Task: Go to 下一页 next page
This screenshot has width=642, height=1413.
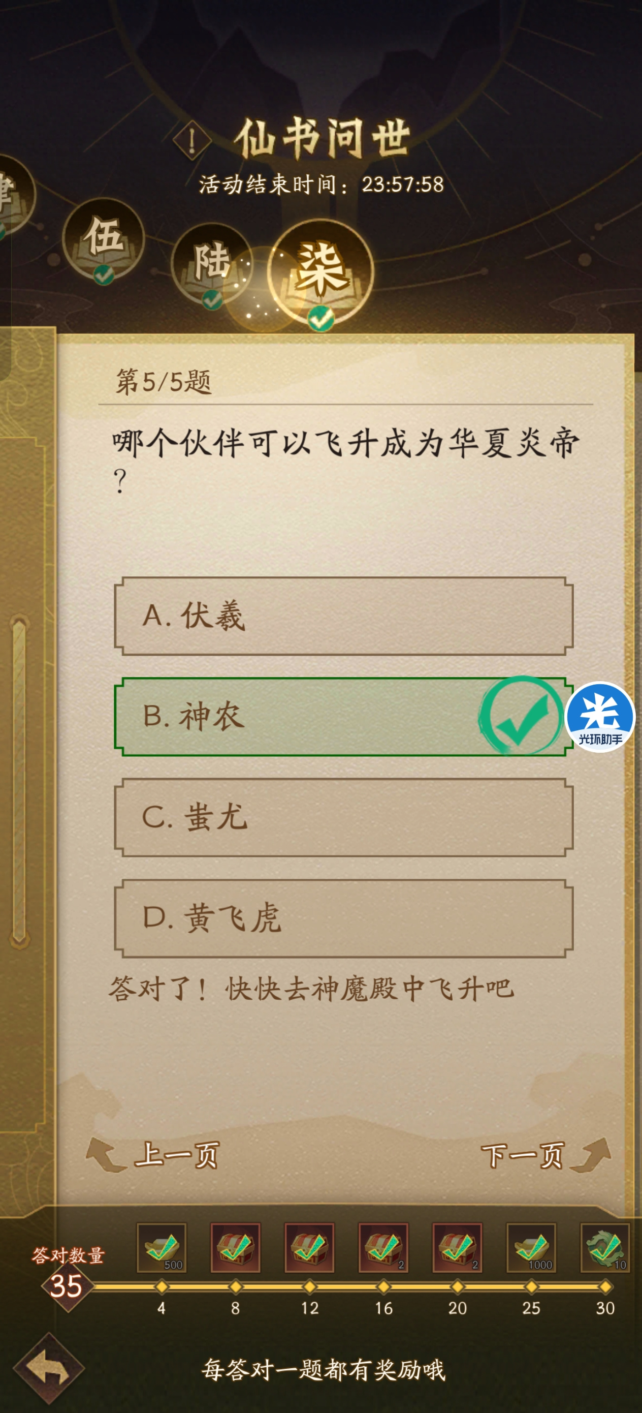Action: [x=545, y=1155]
